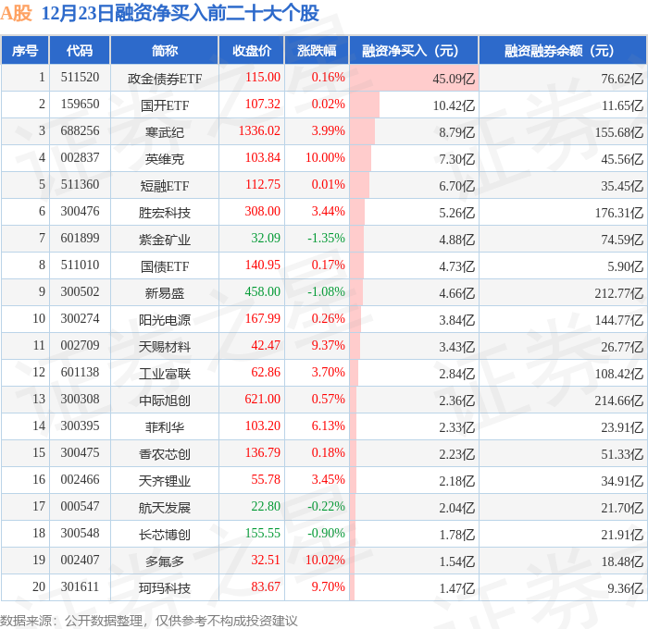Click closing price 140.95

(x=263, y=265)
